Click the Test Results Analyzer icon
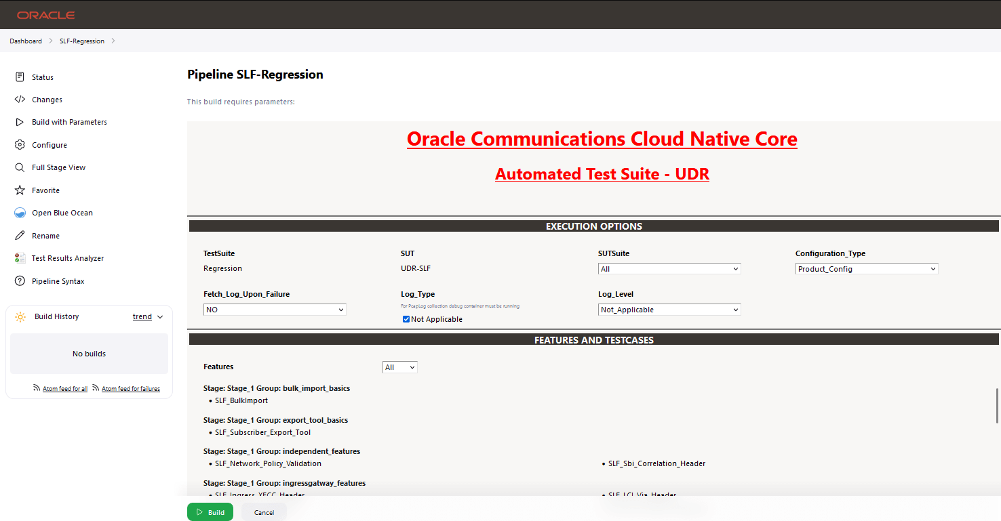This screenshot has width=1001, height=521. point(20,258)
